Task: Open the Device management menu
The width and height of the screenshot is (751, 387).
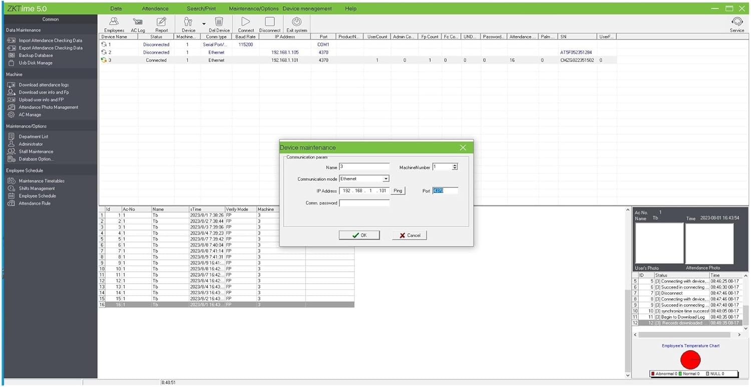Action: click(x=307, y=9)
